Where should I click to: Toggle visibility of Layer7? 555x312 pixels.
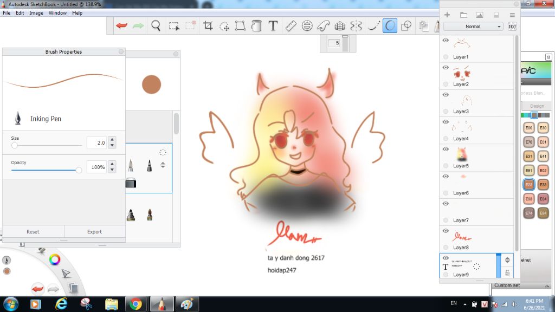click(x=446, y=204)
